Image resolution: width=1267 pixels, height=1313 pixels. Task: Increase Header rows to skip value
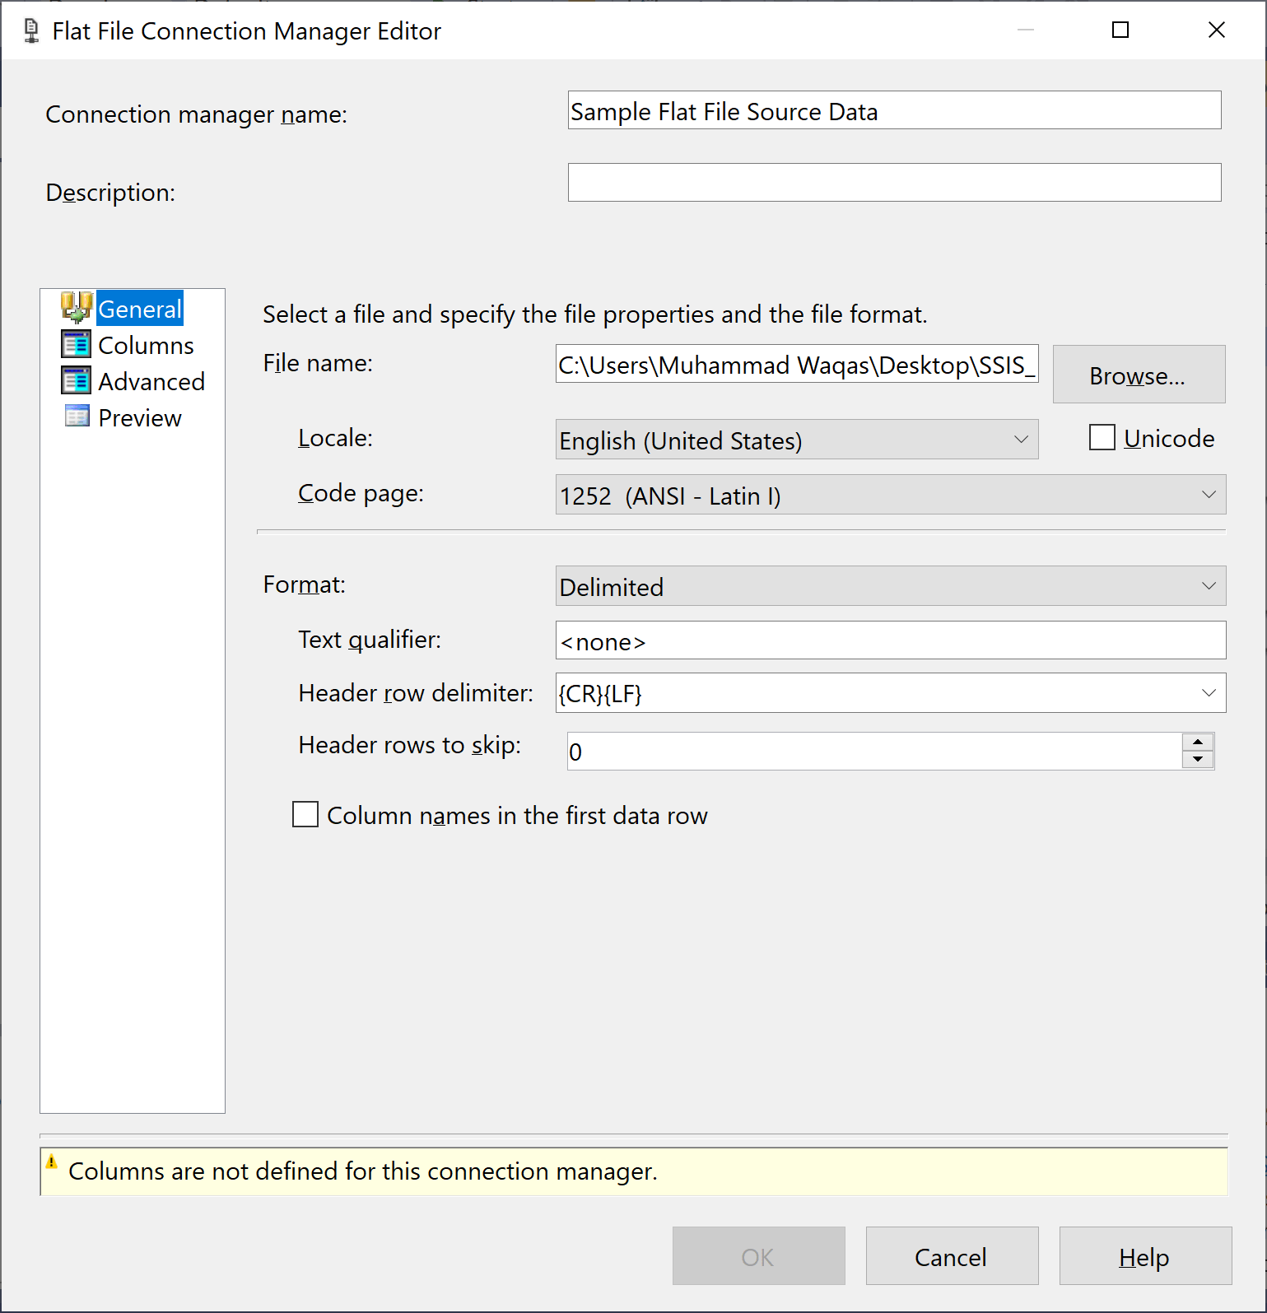1198,742
